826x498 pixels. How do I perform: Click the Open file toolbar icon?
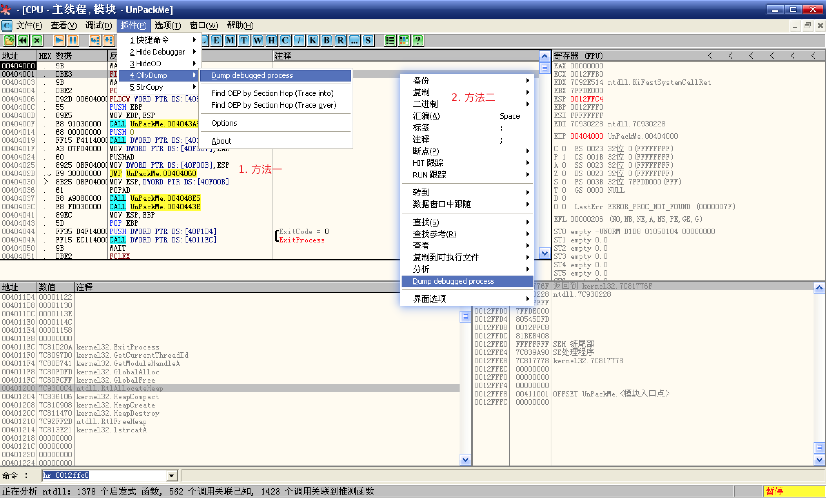click(9, 40)
